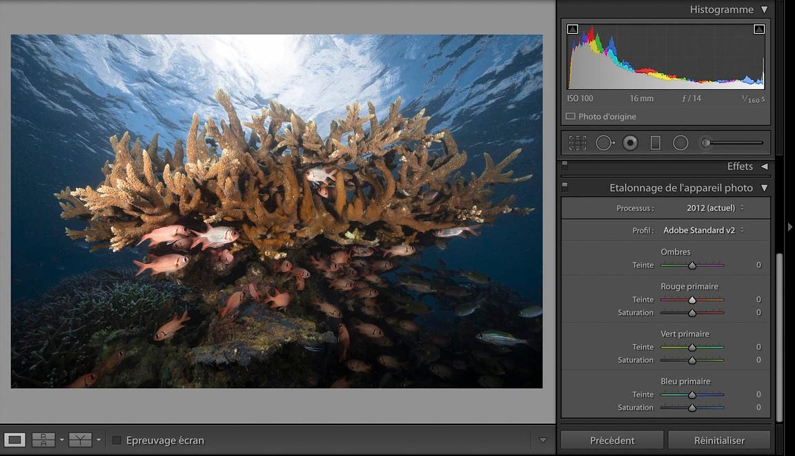Click the f / 14 aperture text

click(x=691, y=99)
